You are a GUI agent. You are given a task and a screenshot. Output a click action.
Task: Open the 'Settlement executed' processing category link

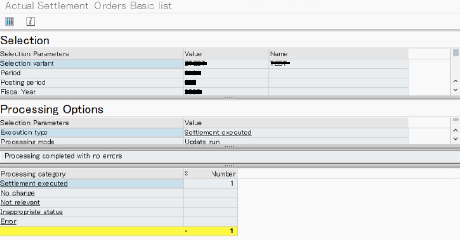[x=34, y=183]
